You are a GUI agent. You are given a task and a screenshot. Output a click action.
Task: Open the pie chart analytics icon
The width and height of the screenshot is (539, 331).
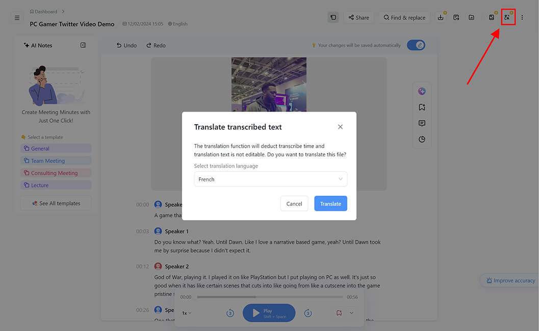(x=422, y=139)
